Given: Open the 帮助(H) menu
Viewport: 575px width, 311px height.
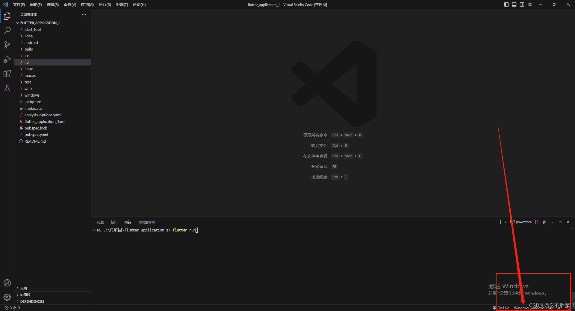Looking at the screenshot, I should 139,4.
